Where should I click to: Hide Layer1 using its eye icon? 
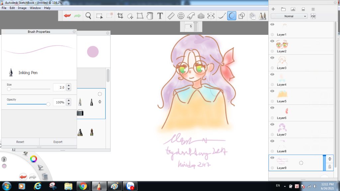click(272, 25)
